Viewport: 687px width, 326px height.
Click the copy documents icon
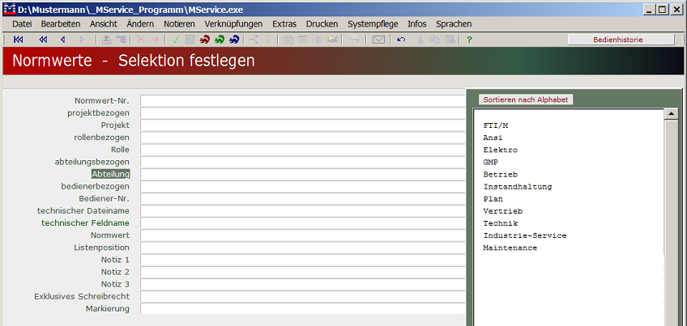[434, 40]
